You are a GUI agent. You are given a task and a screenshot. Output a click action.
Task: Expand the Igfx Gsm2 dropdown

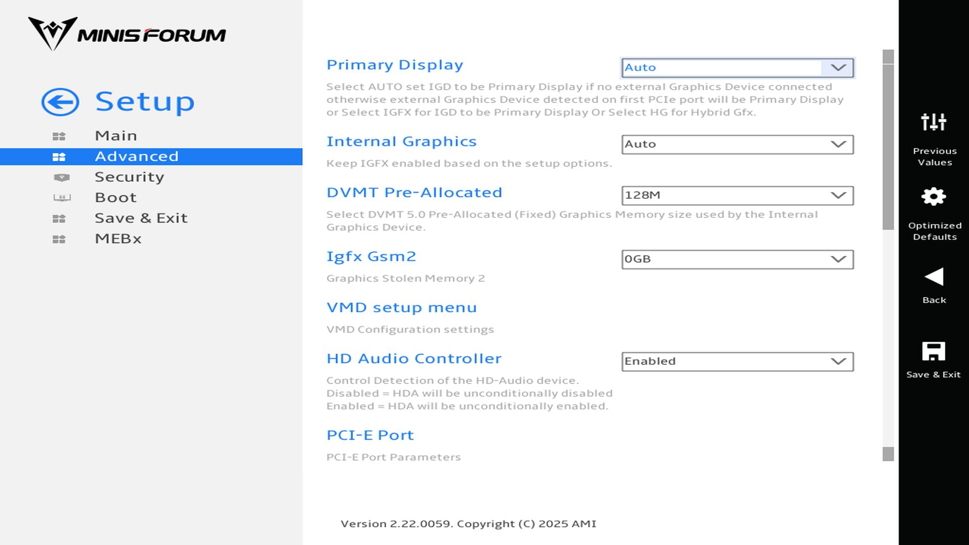point(737,259)
